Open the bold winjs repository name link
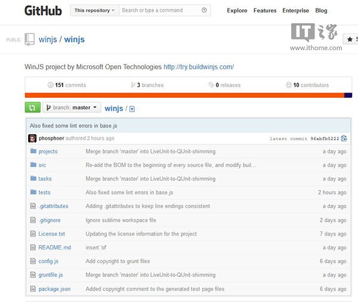This screenshot has height=302, width=358. point(75,39)
